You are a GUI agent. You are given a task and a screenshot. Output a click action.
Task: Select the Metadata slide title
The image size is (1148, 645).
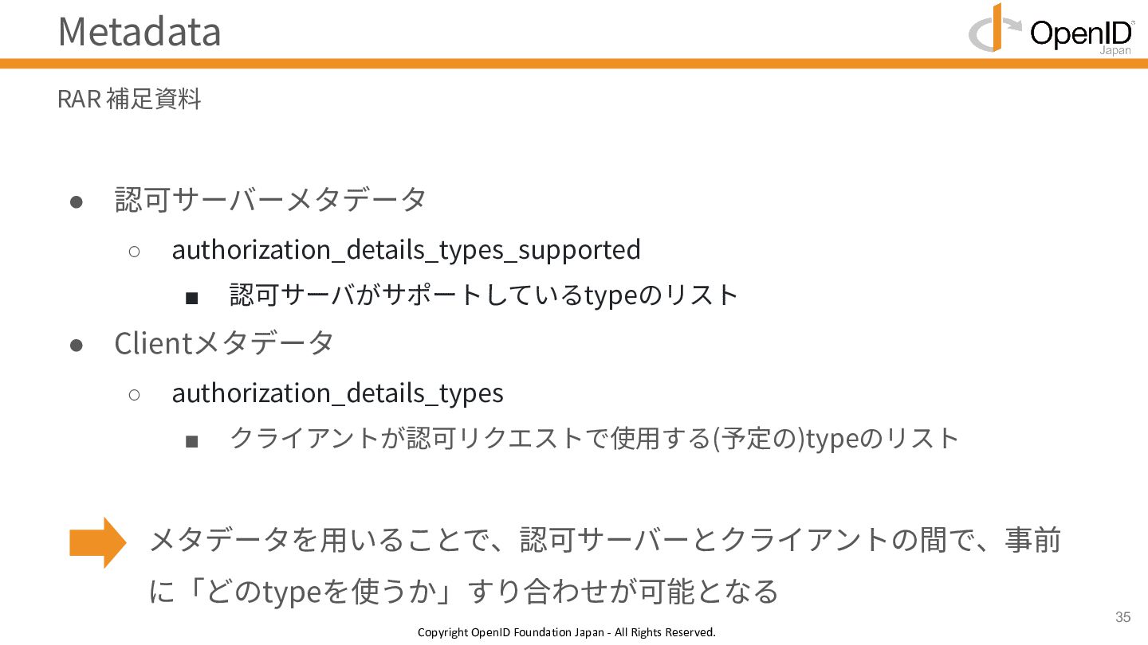140,31
